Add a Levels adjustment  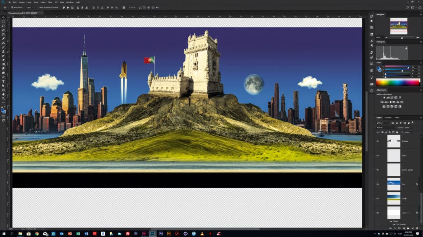(x=388, y=98)
